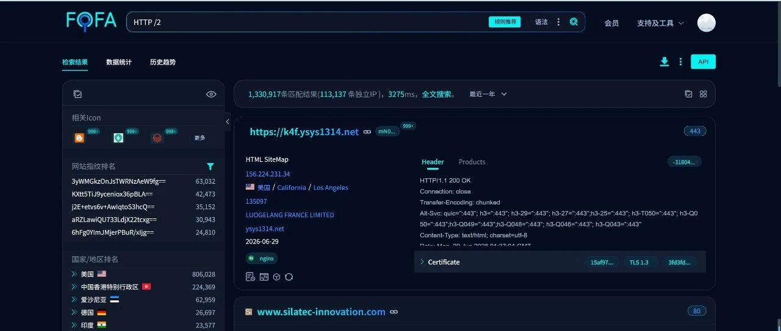Click the 规则推荐 button
Viewport: 781px width, 331px height.
click(505, 22)
